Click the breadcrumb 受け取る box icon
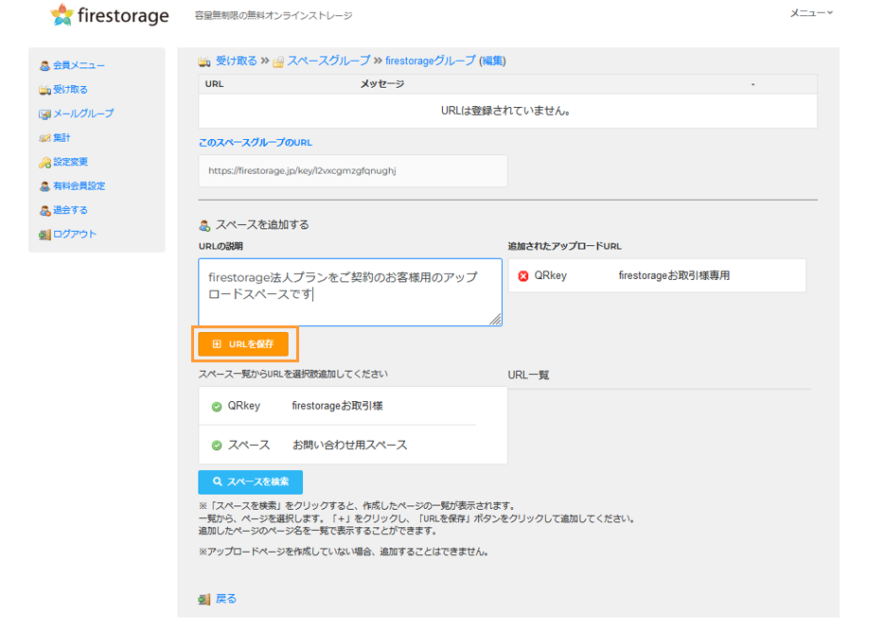The height and width of the screenshot is (631, 884). (204, 61)
